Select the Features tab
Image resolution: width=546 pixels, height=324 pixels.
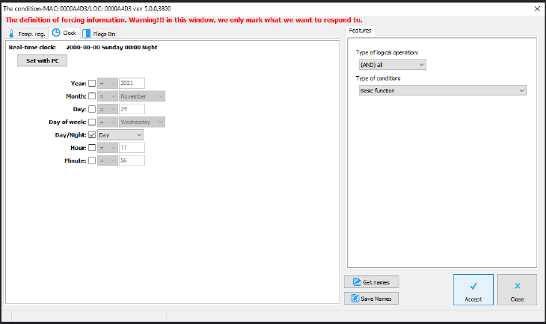point(361,31)
